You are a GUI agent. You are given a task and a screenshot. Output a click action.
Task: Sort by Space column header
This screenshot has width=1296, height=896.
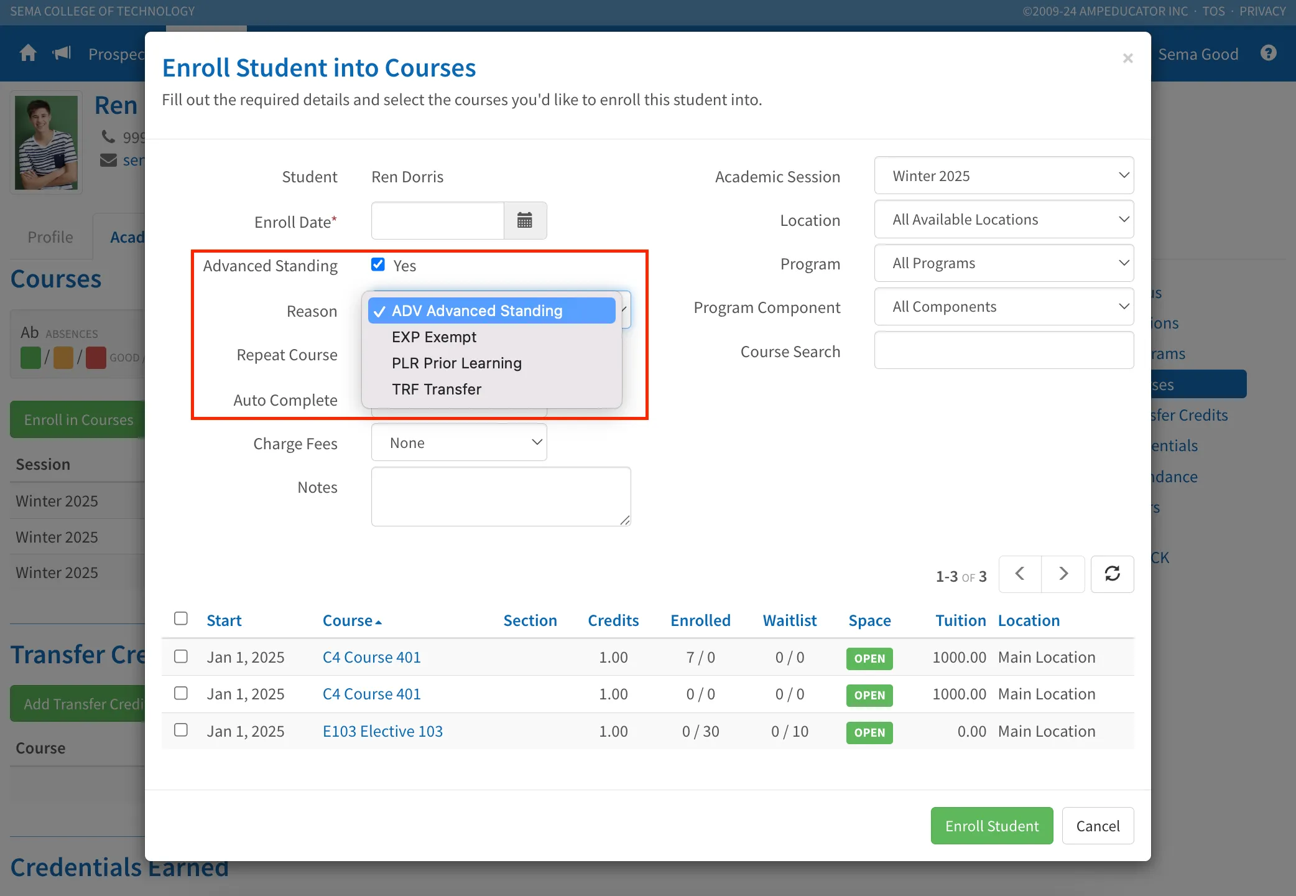coord(869,620)
